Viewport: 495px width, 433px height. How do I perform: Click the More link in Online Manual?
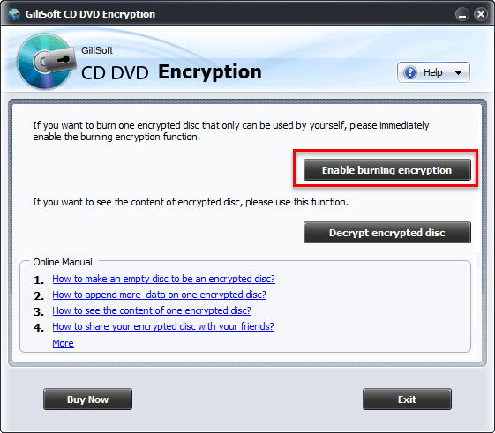[64, 343]
